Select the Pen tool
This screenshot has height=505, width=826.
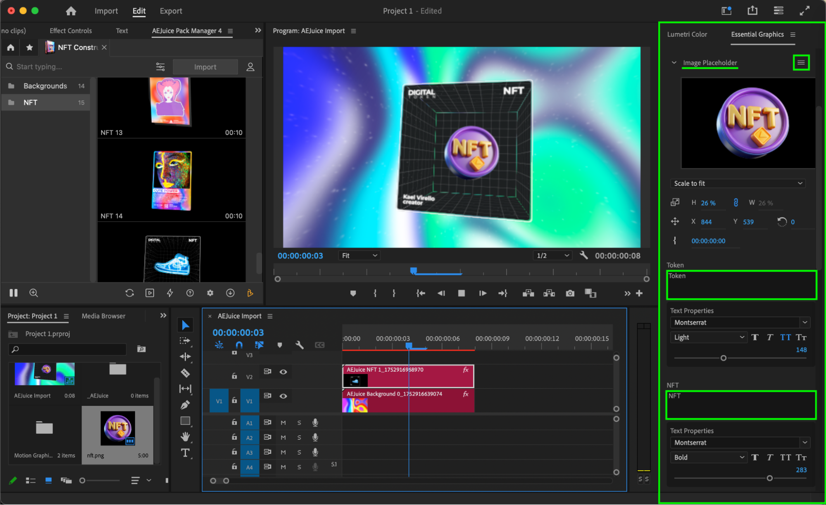[185, 405]
